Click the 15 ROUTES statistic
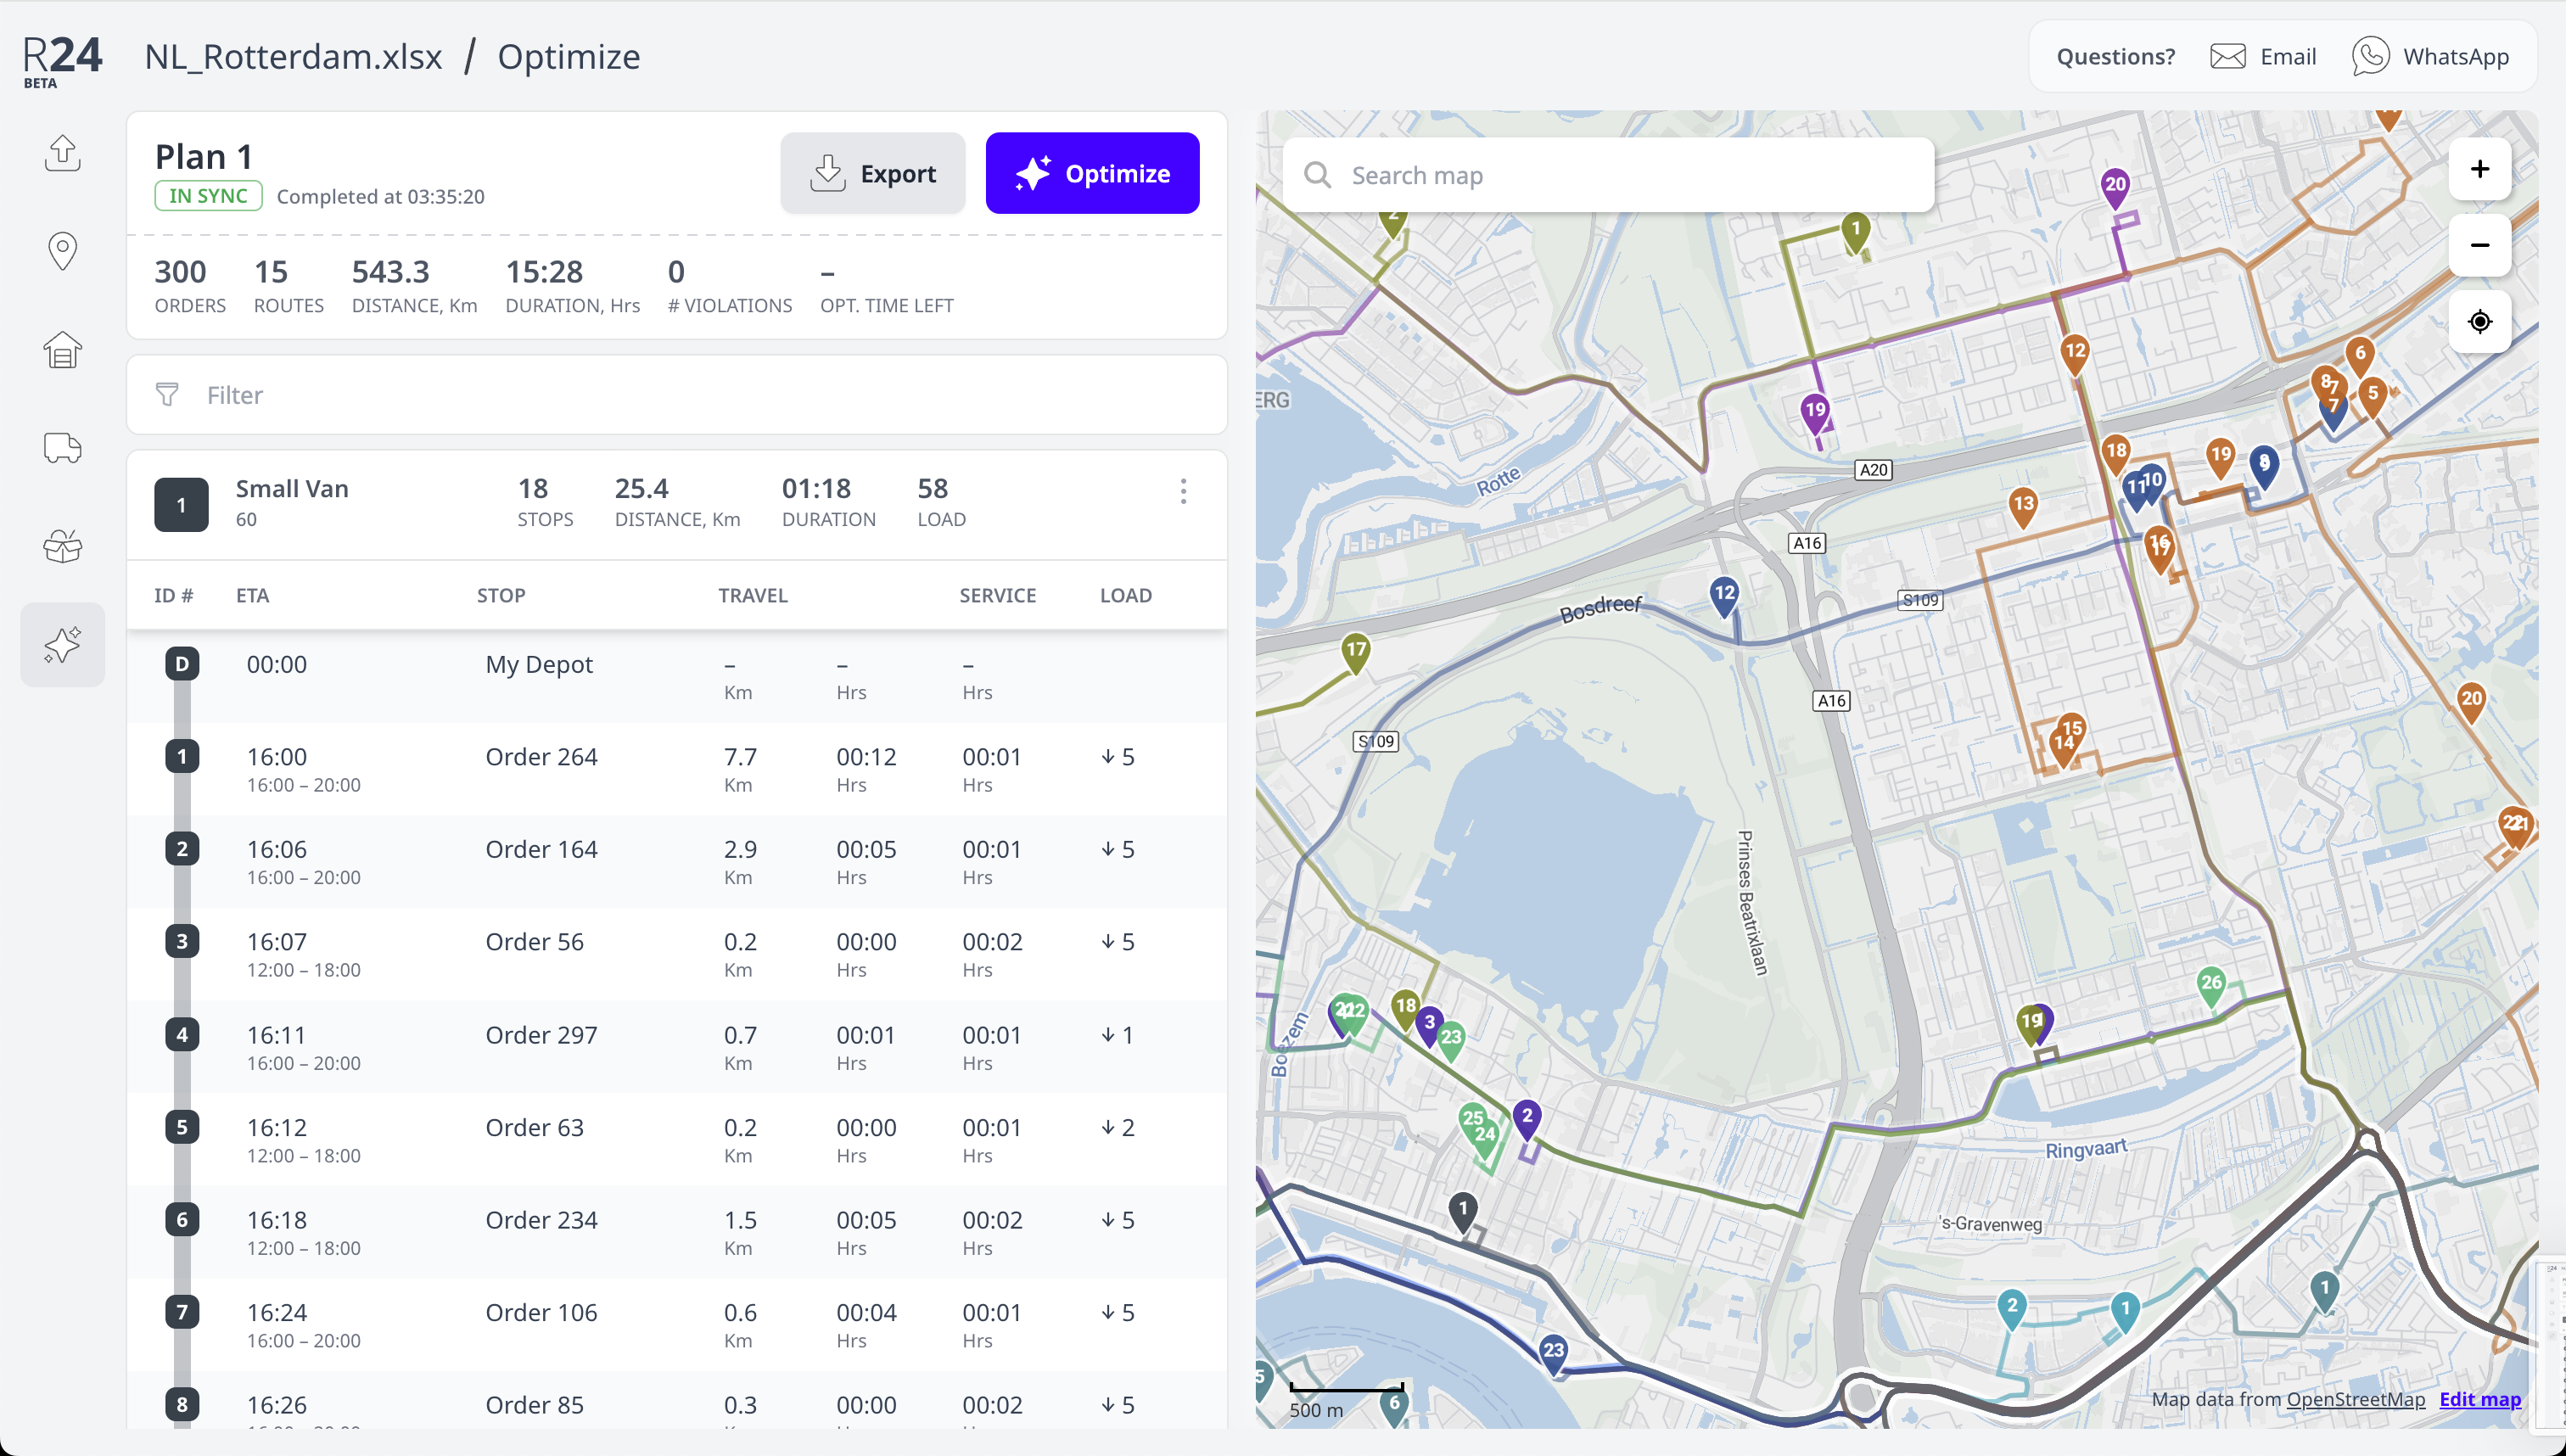This screenshot has width=2566, height=1456. pyautogui.click(x=288, y=286)
